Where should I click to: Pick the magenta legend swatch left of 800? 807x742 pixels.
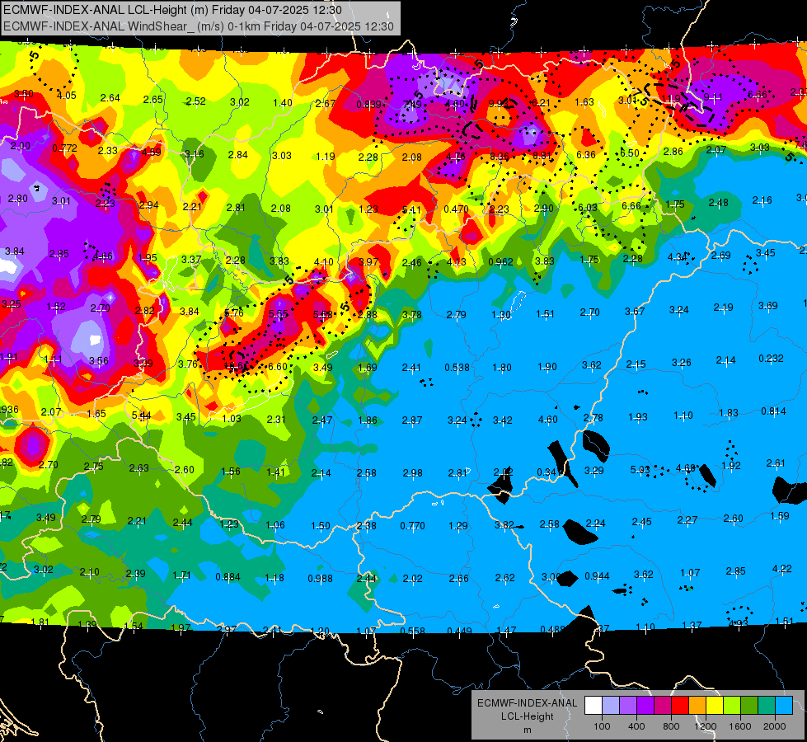pyautogui.click(x=663, y=706)
